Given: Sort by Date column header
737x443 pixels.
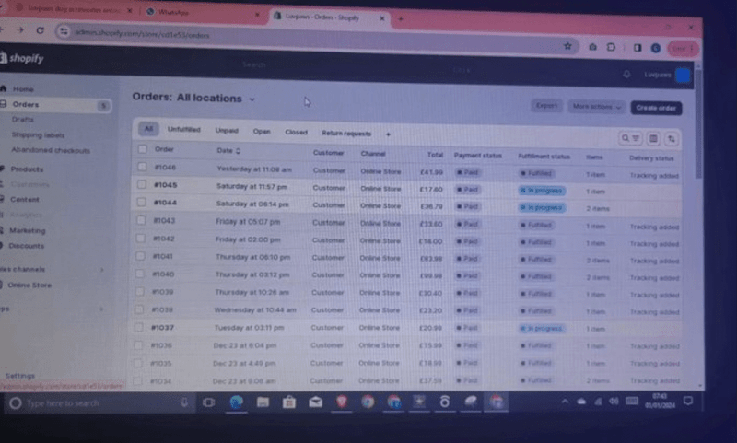Looking at the screenshot, I should (228, 150).
